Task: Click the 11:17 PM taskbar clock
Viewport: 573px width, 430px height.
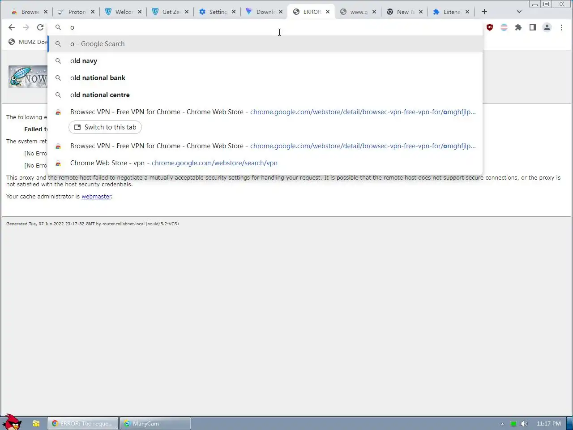Action: (x=548, y=424)
